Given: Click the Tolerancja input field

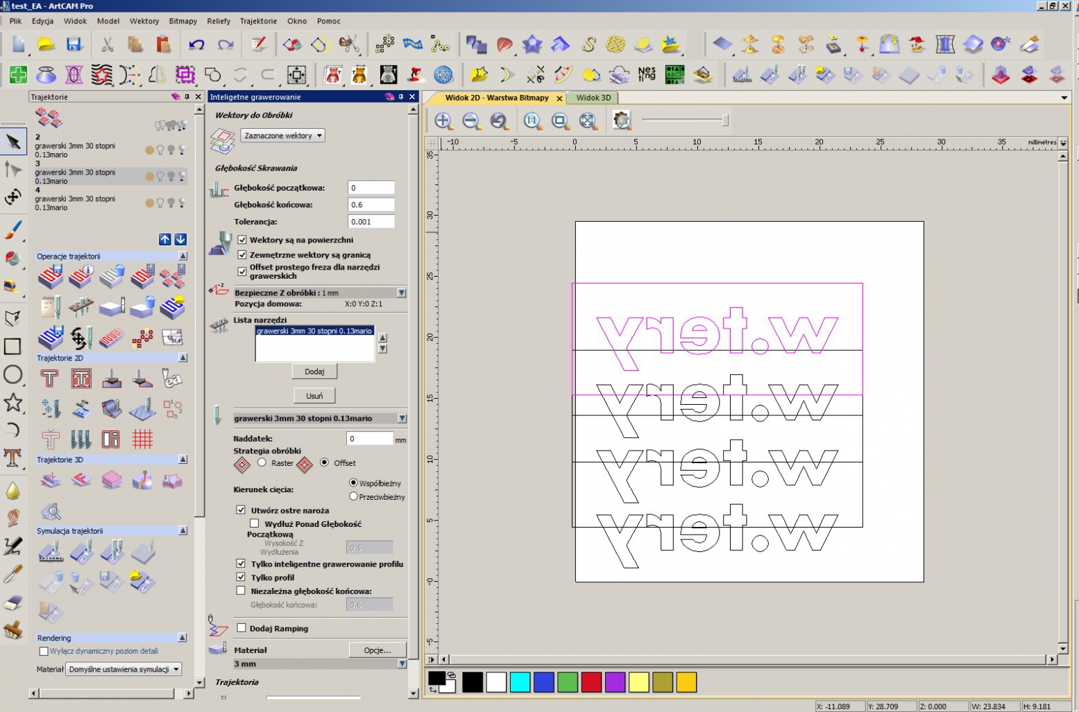Looking at the screenshot, I should (371, 222).
